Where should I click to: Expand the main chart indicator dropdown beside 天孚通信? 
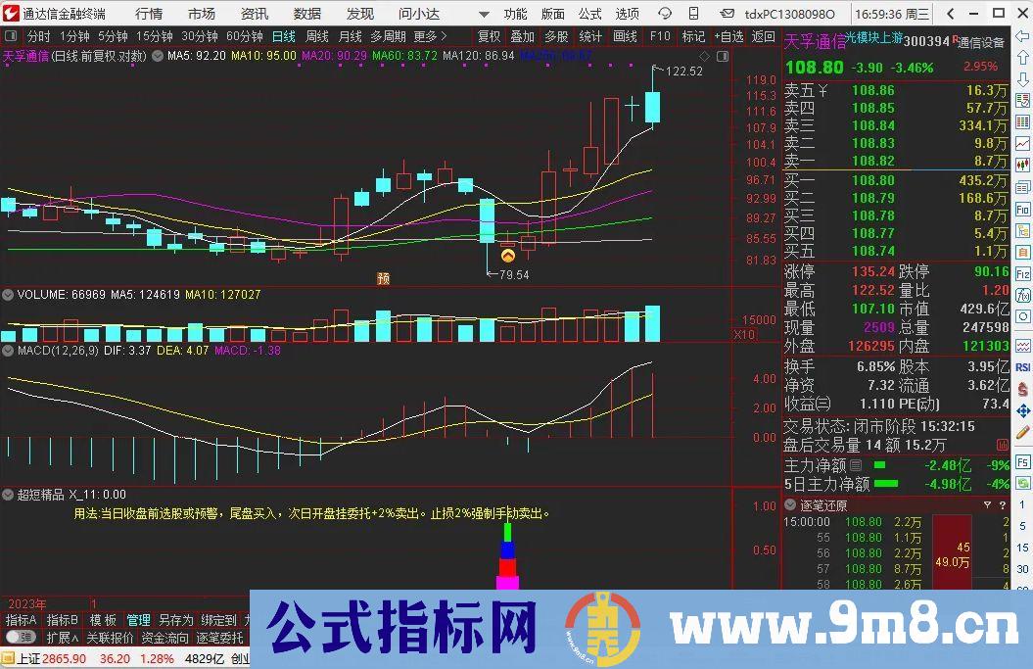[x=158, y=57]
